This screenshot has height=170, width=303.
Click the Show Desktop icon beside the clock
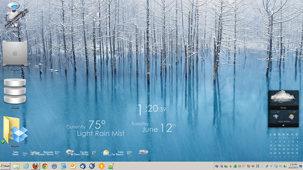click(x=301, y=166)
